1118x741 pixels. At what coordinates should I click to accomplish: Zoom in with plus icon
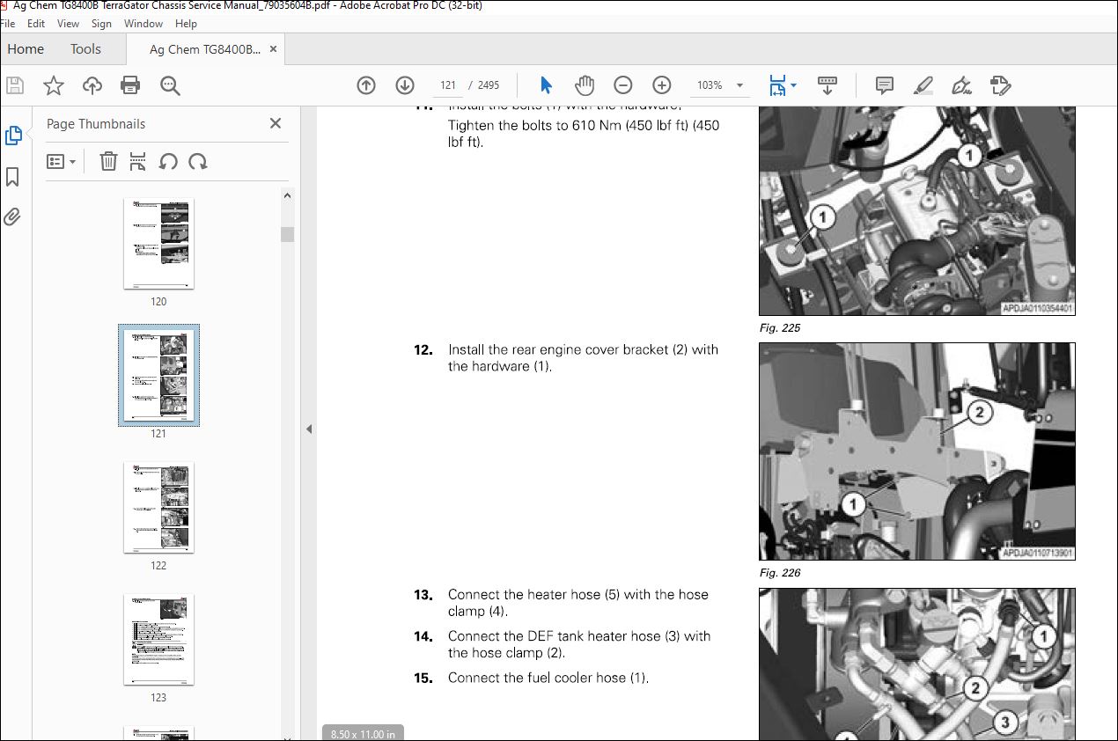[662, 85]
